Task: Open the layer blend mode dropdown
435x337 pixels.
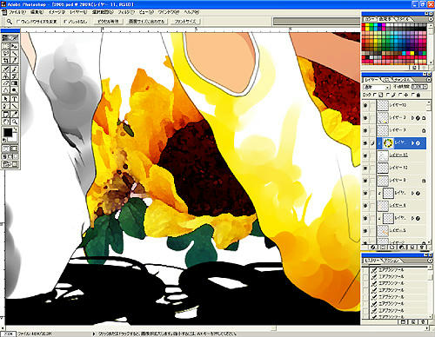Action: point(377,87)
